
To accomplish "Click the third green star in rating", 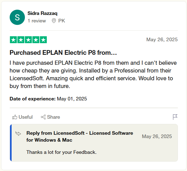I will click(28, 40).
